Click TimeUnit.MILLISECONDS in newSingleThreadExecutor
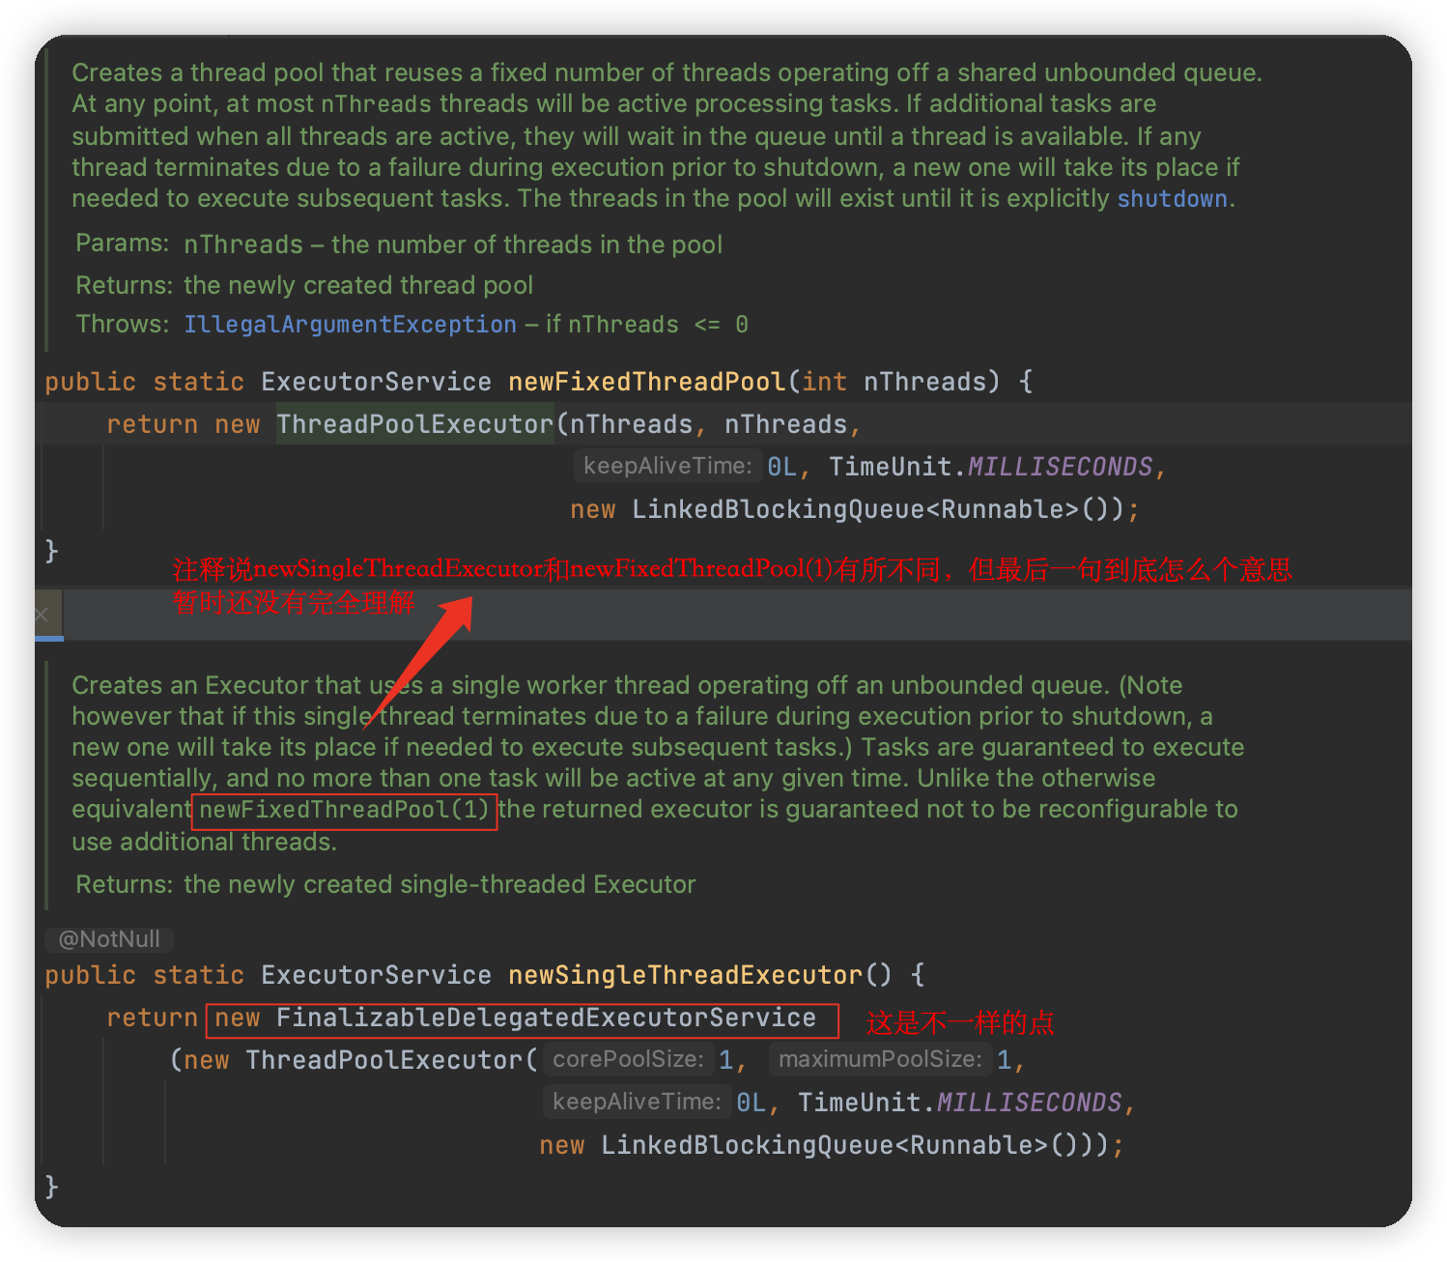Screen dimensions: 1447x1262 click(960, 1103)
